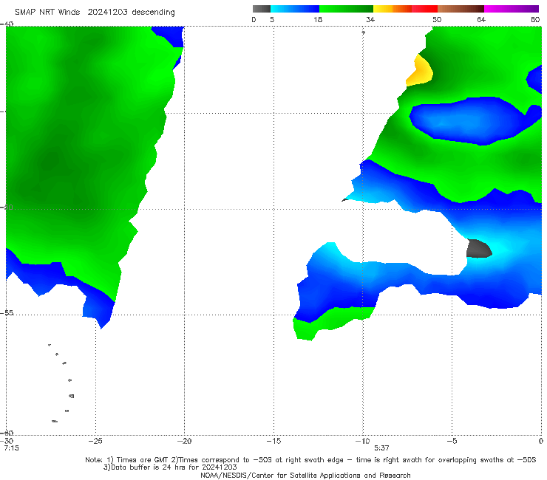Click the gray 0-5 segment of color bar
Image resolution: width=547 pixels, height=480 pixels.
(262, 9)
